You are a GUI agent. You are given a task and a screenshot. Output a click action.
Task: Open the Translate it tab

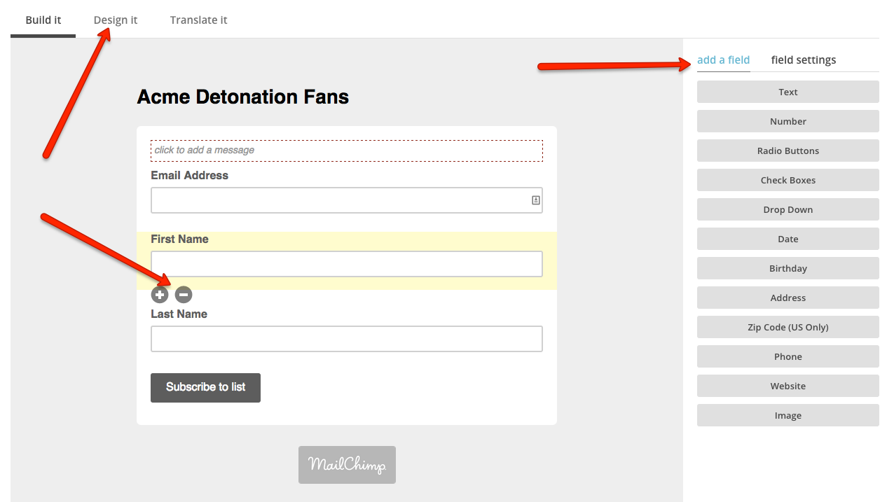tap(199, 20)
